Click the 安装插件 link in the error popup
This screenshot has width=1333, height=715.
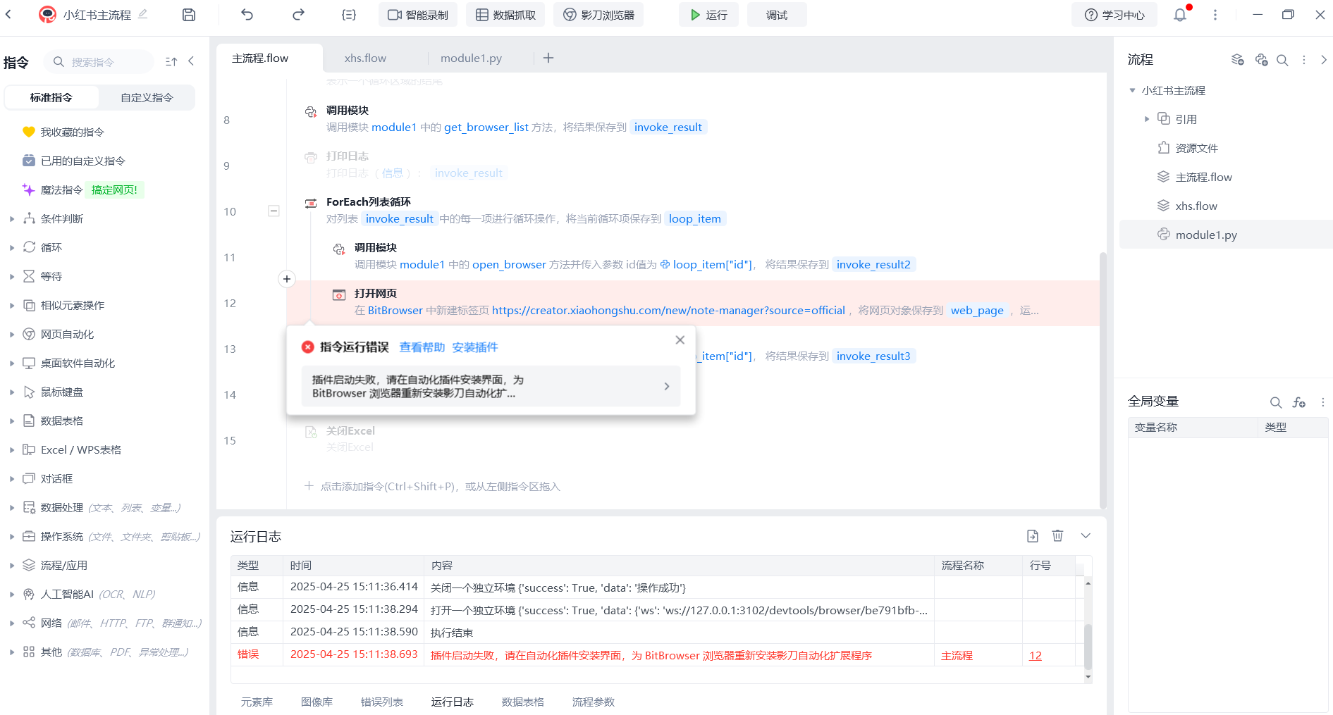(x=474, y=347)
